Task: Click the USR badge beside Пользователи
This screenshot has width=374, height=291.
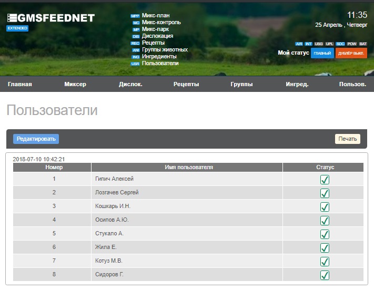Action: coord(135,64)
